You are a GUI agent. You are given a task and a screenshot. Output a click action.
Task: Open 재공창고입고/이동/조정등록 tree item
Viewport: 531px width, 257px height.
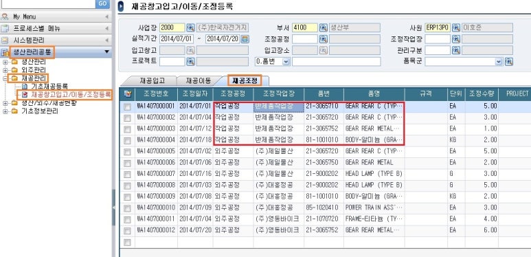coord(71,94)
